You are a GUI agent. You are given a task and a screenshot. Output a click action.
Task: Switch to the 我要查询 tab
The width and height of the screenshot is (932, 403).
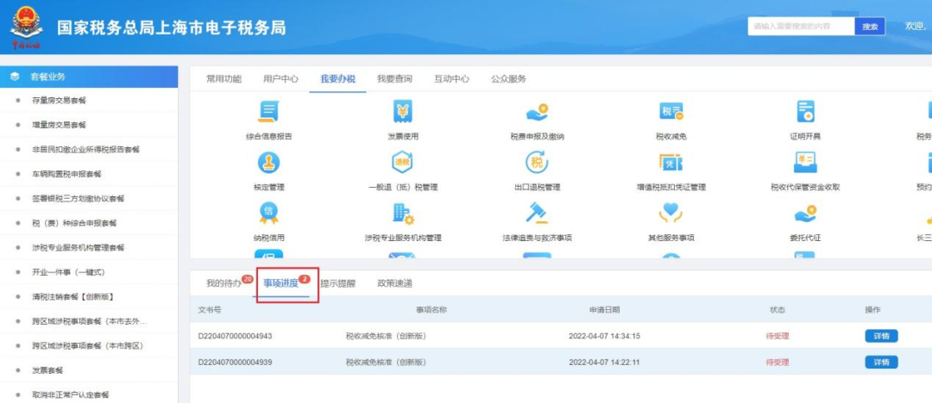point(394,78)
